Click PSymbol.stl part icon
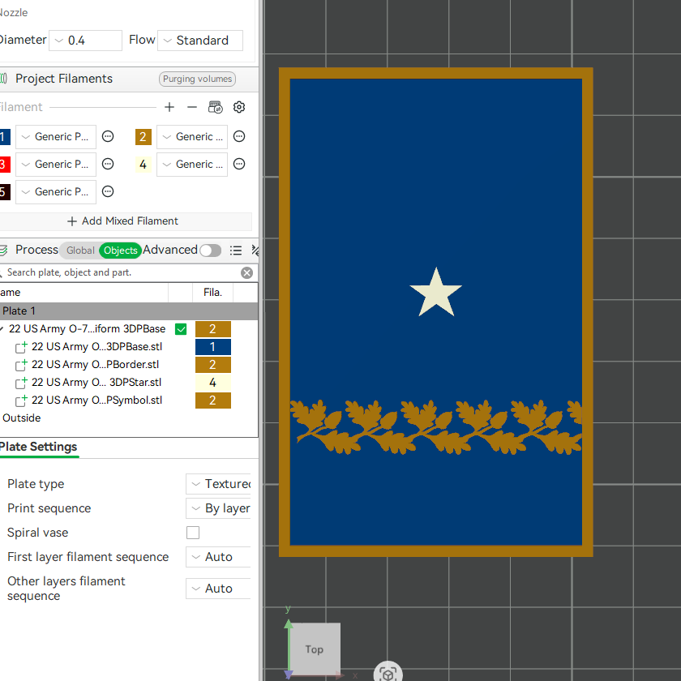Screen dimensions: 681x681 coord(21,400)
